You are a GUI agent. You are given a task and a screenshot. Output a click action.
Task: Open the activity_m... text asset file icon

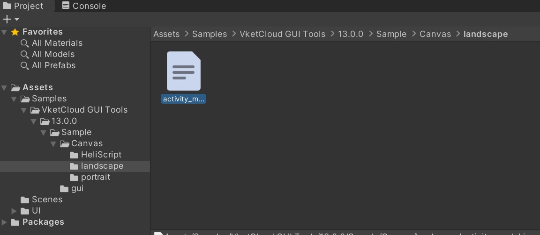click(x=183, y=71)
